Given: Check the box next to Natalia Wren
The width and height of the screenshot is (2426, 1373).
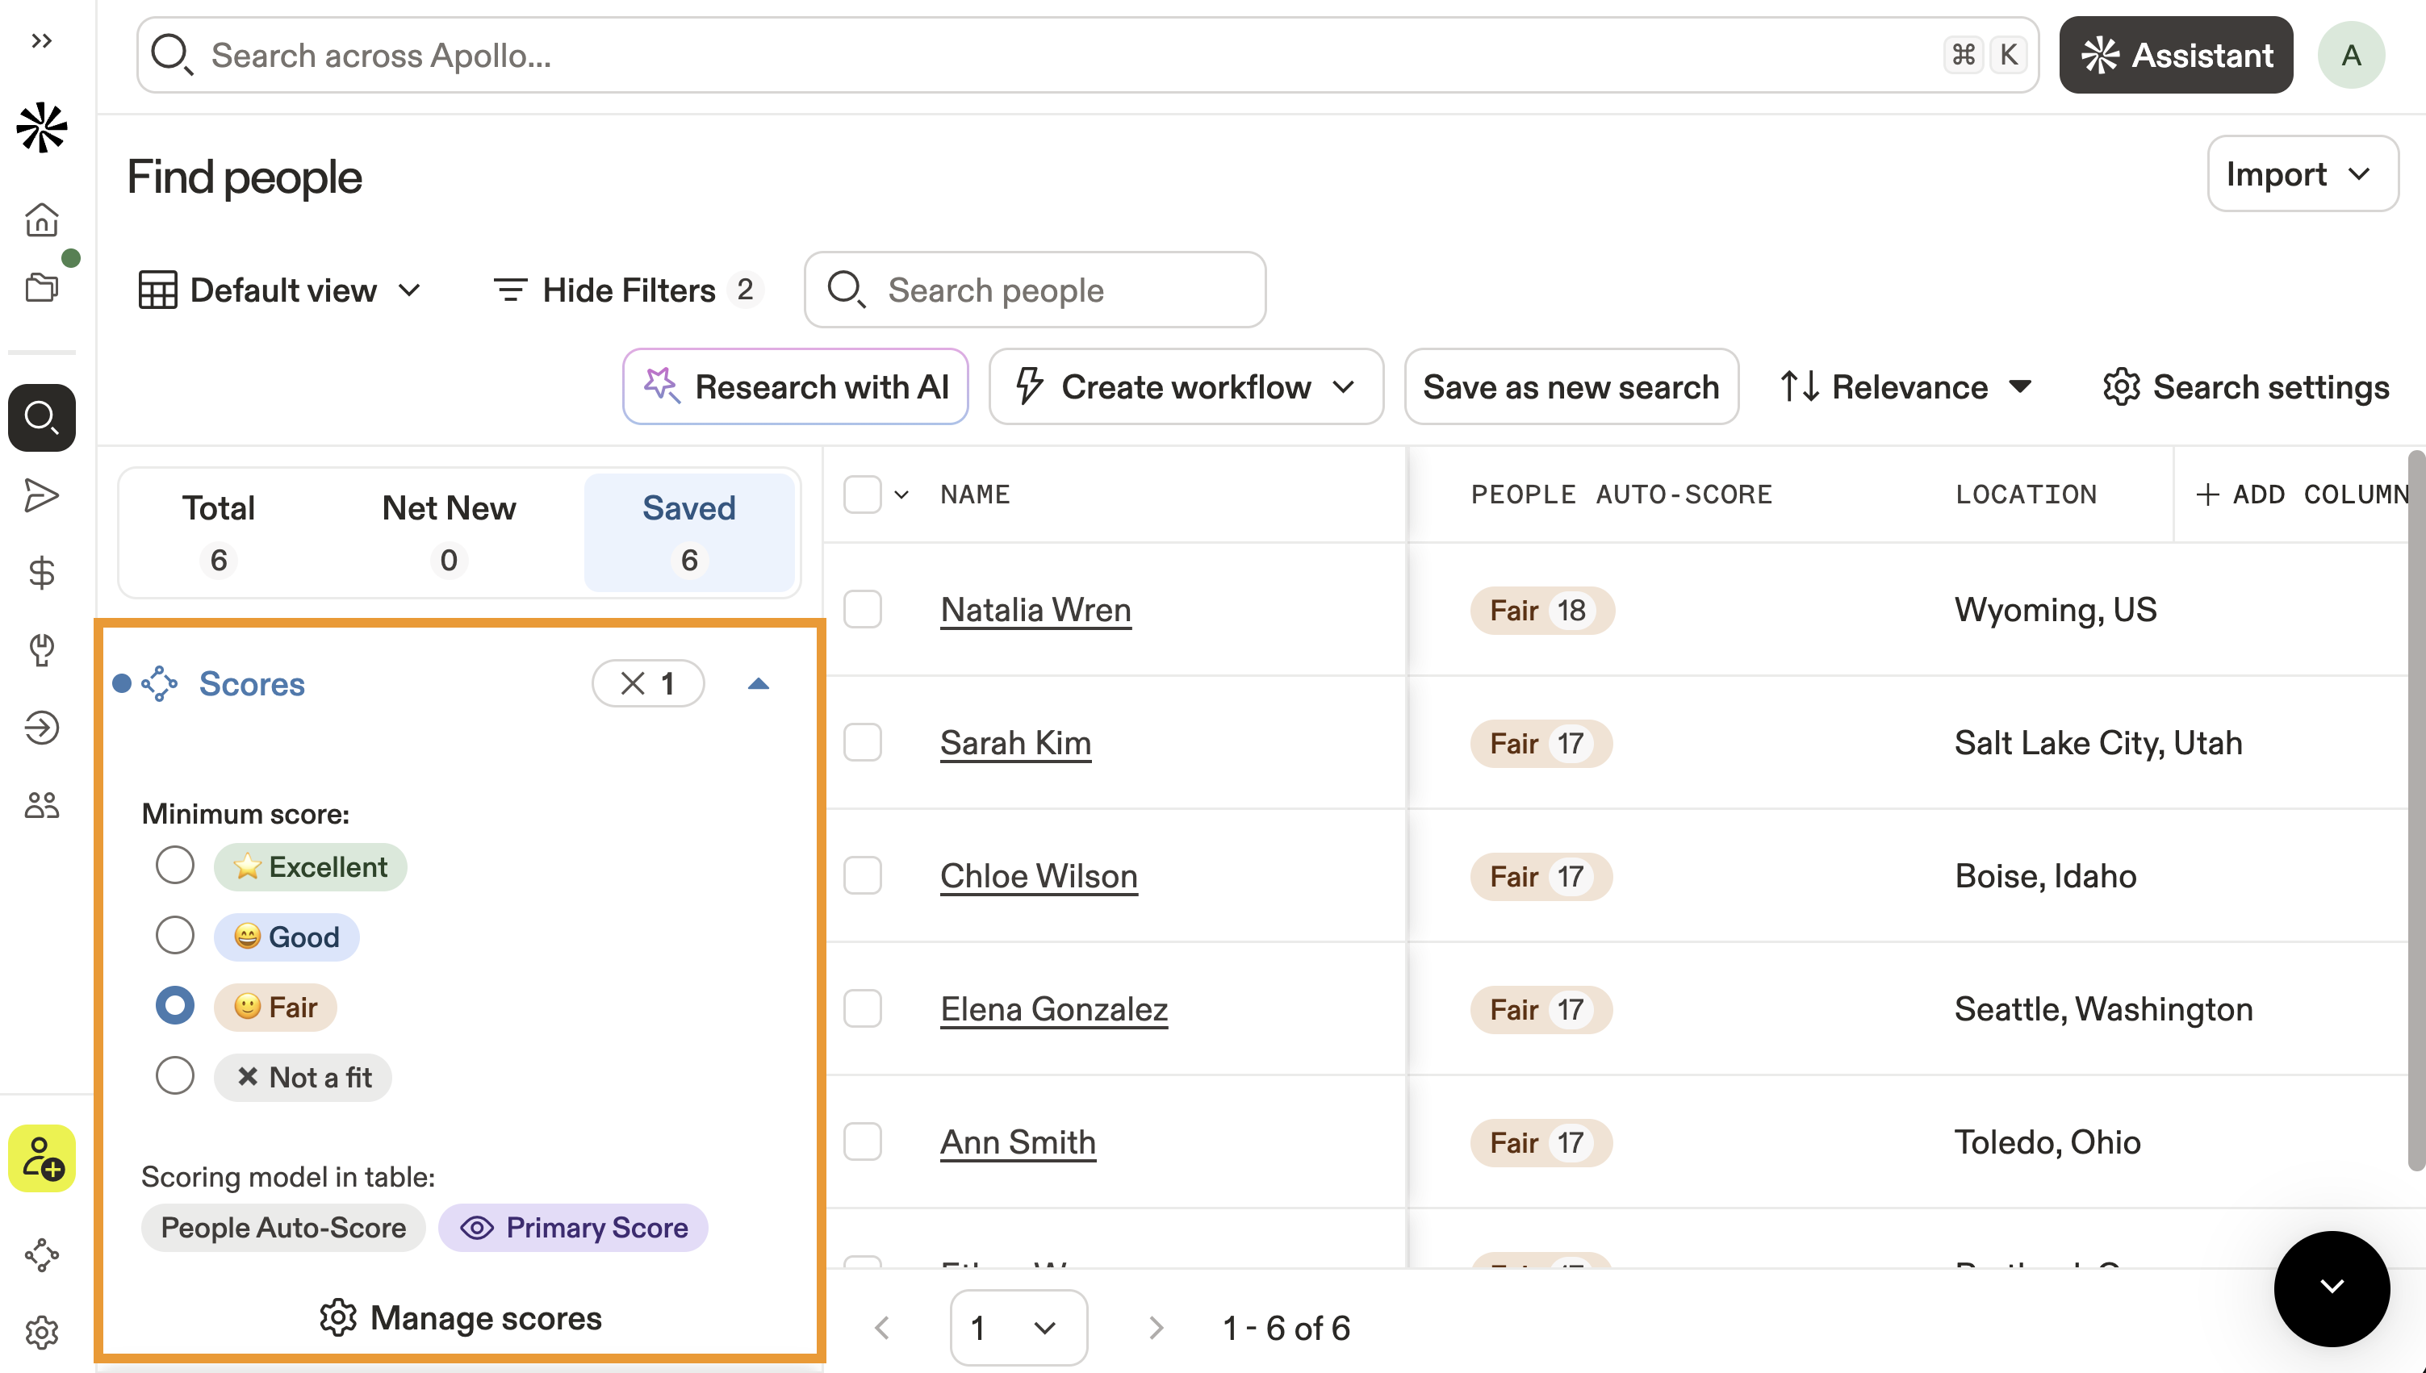Looking at the screenshot, I should point(862,609).
